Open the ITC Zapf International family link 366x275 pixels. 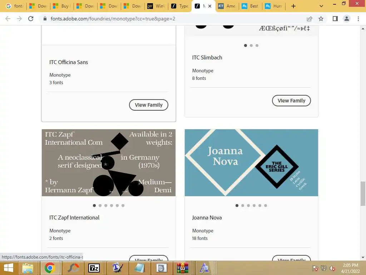coord(74,218)
